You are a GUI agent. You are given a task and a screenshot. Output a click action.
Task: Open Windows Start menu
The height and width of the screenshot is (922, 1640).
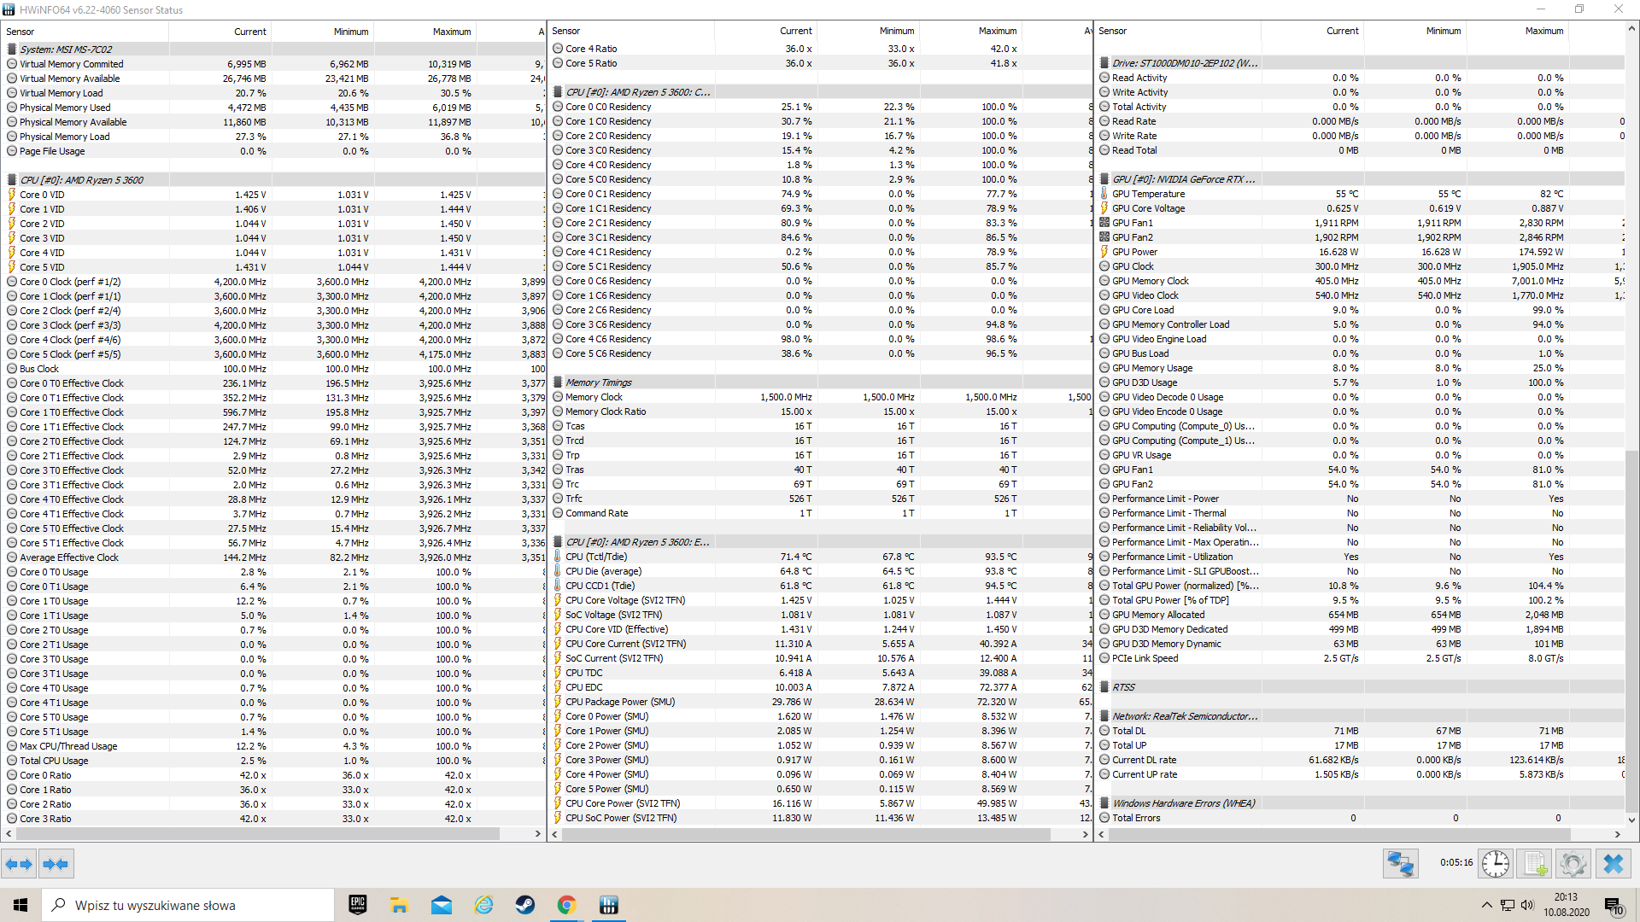[20, 905]
